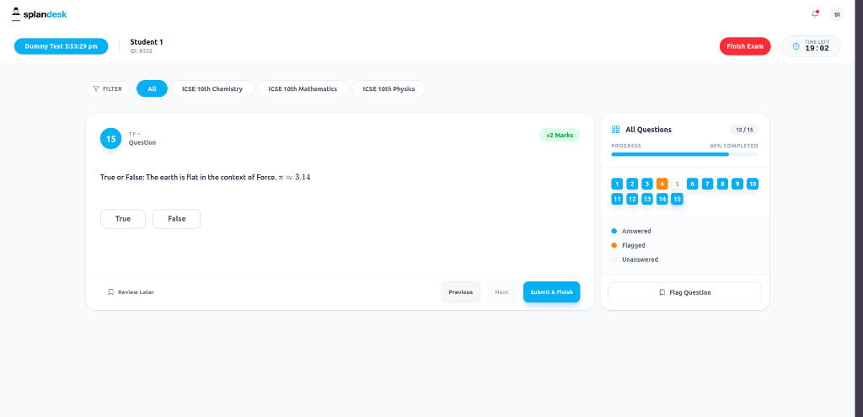Click the red Finish Exam button
This screenshot has width=863, height=417.
pyautogui.click(x=745, y=46)
